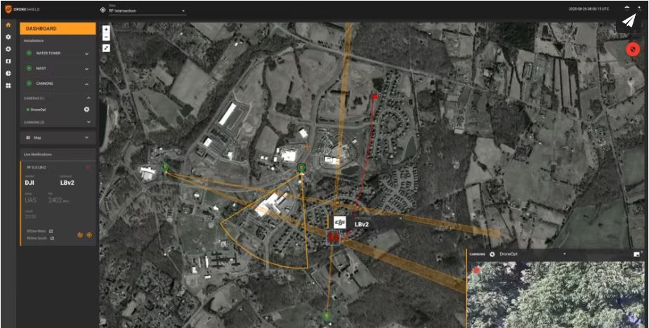Click the sensor wheel icon in the sidebar

(8, 49)
